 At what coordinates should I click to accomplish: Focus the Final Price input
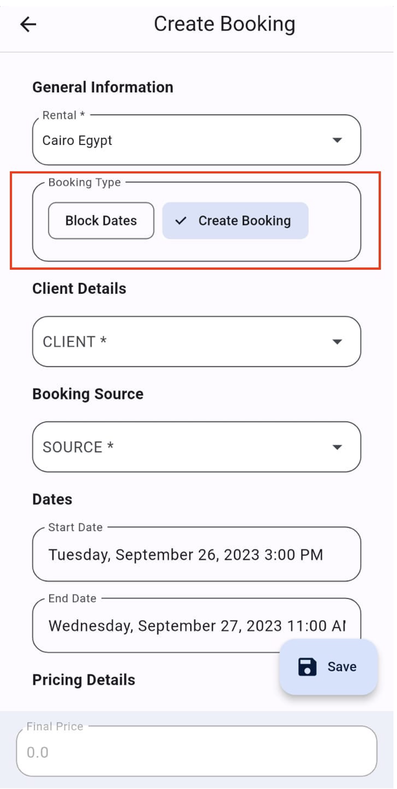pos(196,752)
